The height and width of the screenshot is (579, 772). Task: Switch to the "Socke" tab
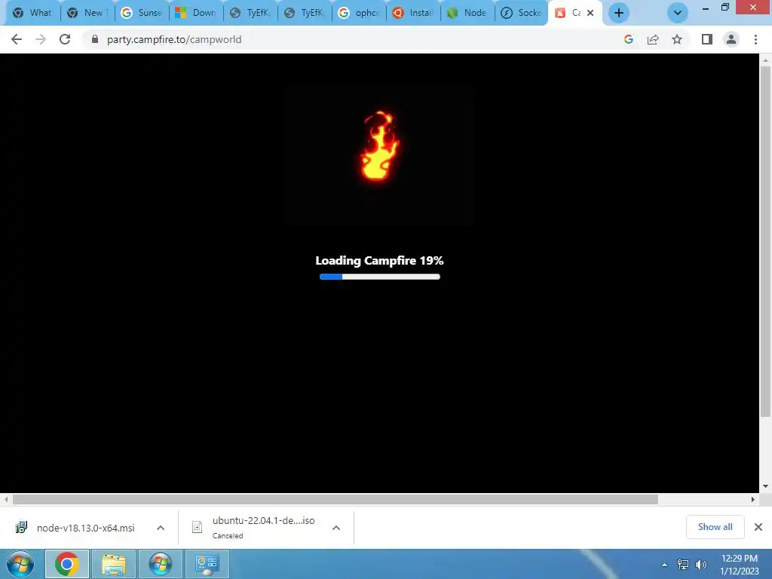tap(522, 13)
